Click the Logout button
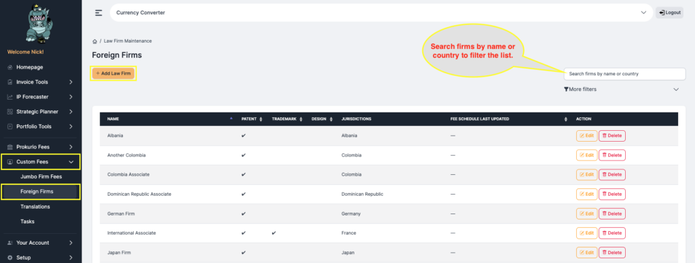The image size is (695, 263). 669,13
